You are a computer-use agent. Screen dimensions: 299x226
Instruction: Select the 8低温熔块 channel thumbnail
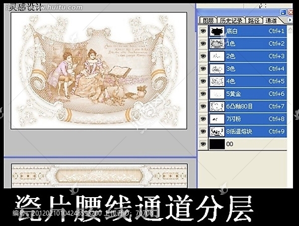(x=217, y=131)
